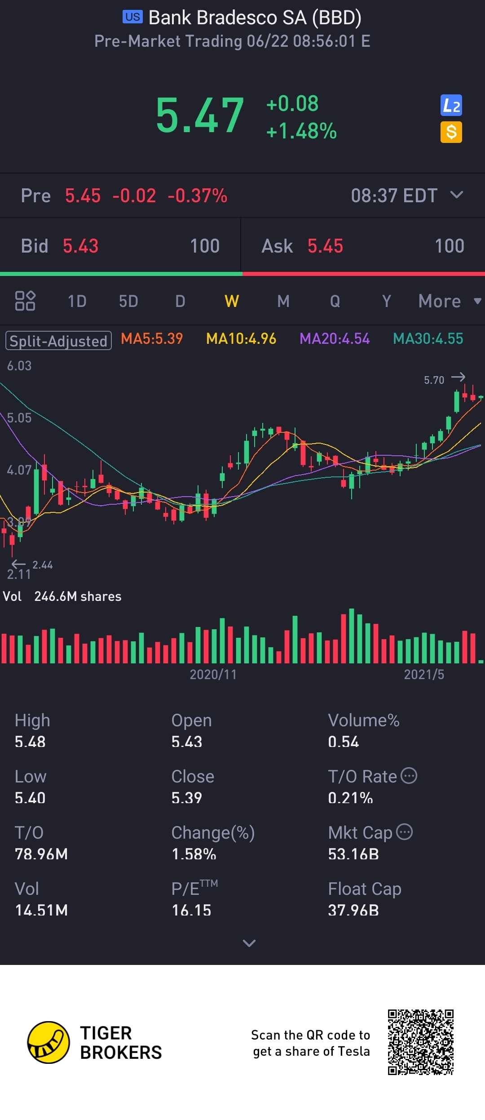This screenshot has height=1120, width=485.
Task: Tap the 2021/5 date axis label
Action: coord(424,674)
